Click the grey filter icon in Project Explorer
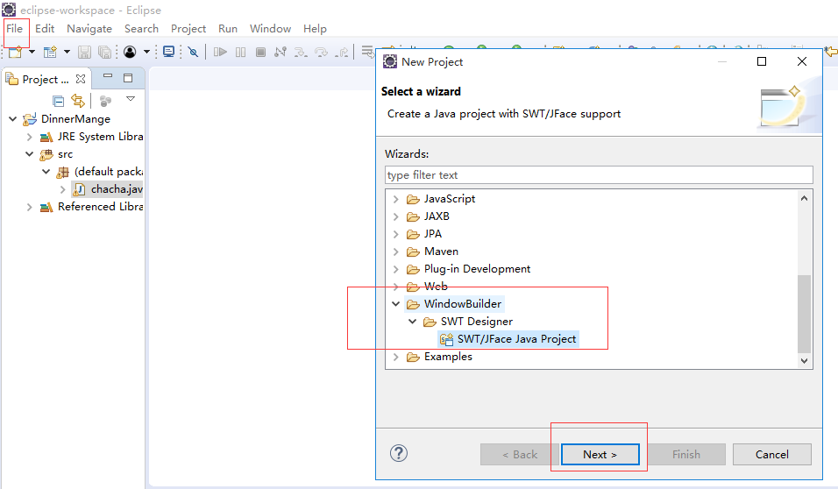 105,101
